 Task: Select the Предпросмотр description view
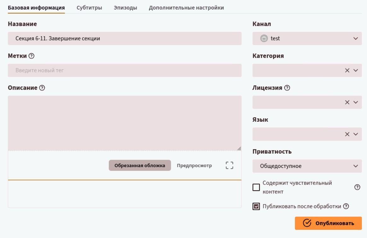[x=194, y=165]
